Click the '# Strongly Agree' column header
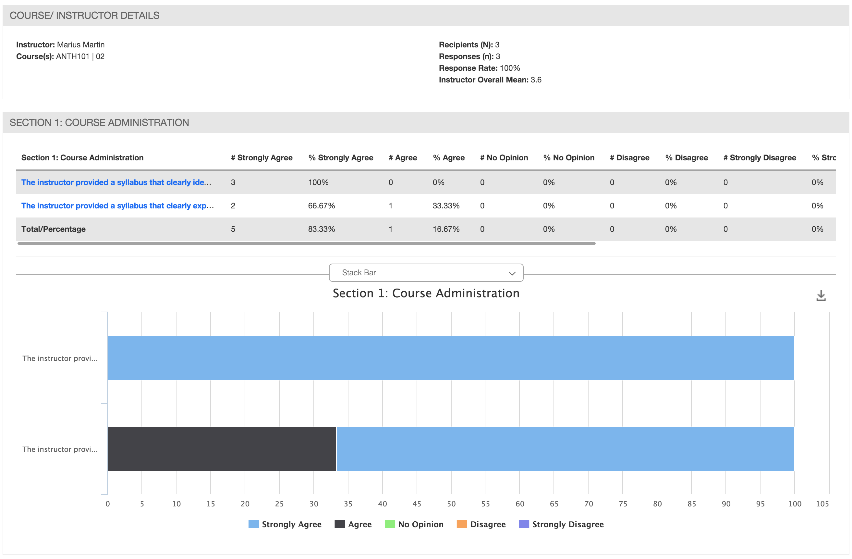Screen dimensions: 852x559 coord(262,157)
